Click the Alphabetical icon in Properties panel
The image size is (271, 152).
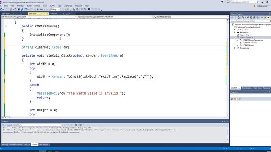coord(235,99)
